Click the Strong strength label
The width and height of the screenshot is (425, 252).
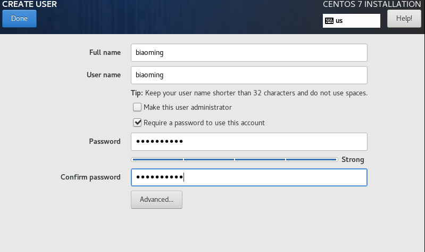point(353,159)
